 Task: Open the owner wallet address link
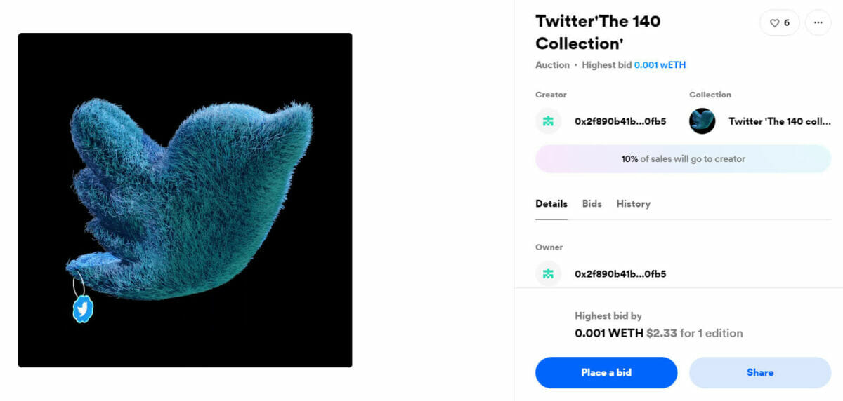pos(620,273)
